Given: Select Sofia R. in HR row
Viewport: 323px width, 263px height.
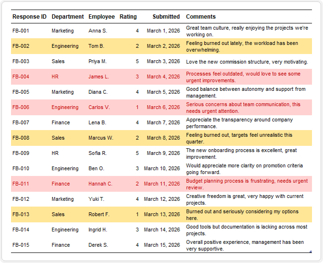Looking at the screenshot, I should tap(98, 153).
